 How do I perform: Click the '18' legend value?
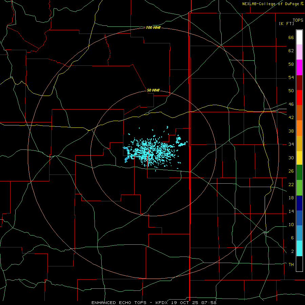291,198
